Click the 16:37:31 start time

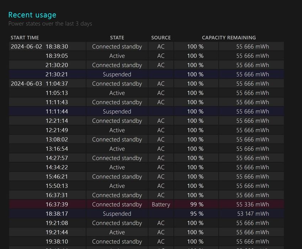[x=57, y=195]
